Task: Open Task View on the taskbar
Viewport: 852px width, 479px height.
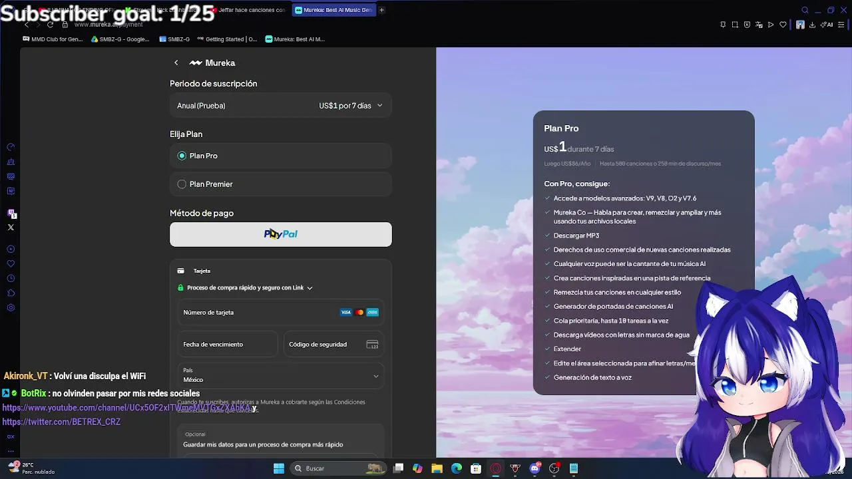Action: click(398, 468)
